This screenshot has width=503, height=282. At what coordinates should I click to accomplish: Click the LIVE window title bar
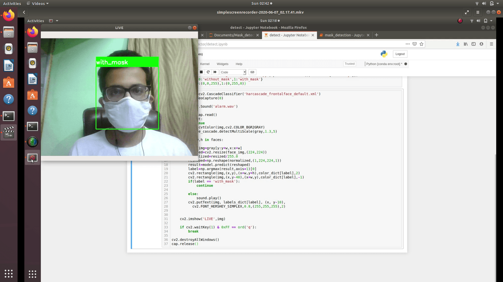(119, 28)
